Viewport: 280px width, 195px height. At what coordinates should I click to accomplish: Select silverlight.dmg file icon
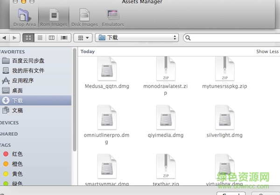[x=224, y=117]
